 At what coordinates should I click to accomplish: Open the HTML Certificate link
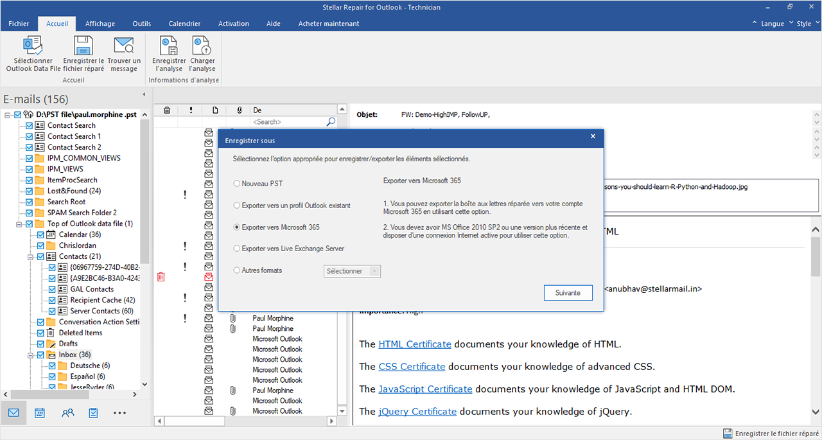click(x=415, y=344)
